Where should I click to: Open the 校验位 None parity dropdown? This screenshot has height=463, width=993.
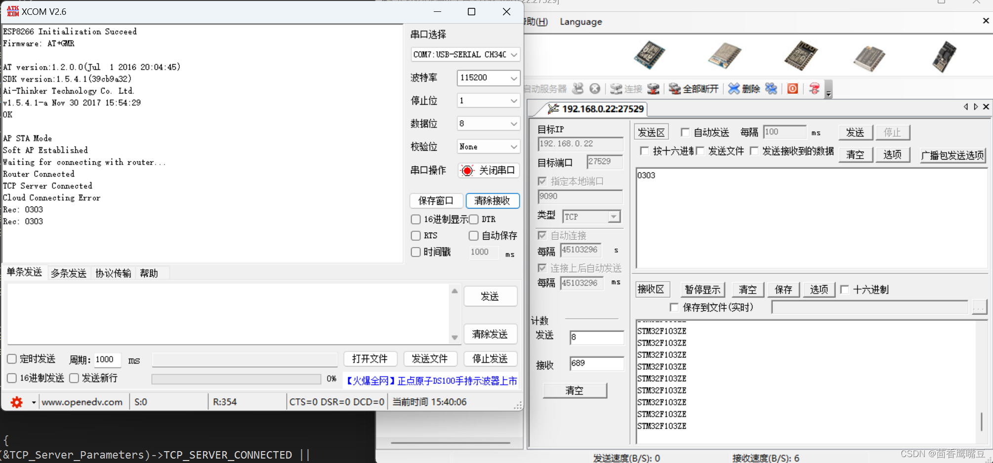488,147
